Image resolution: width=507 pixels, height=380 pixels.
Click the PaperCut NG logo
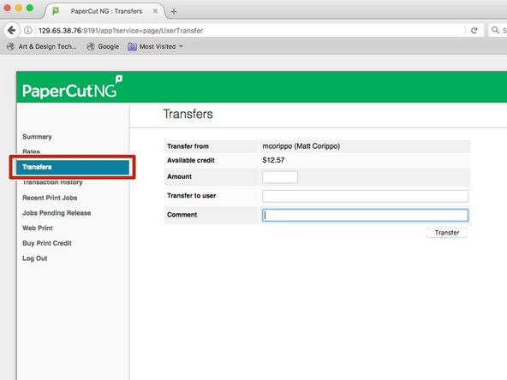72,87
